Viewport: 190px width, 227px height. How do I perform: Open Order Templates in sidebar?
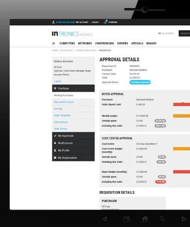pos(62,115)
